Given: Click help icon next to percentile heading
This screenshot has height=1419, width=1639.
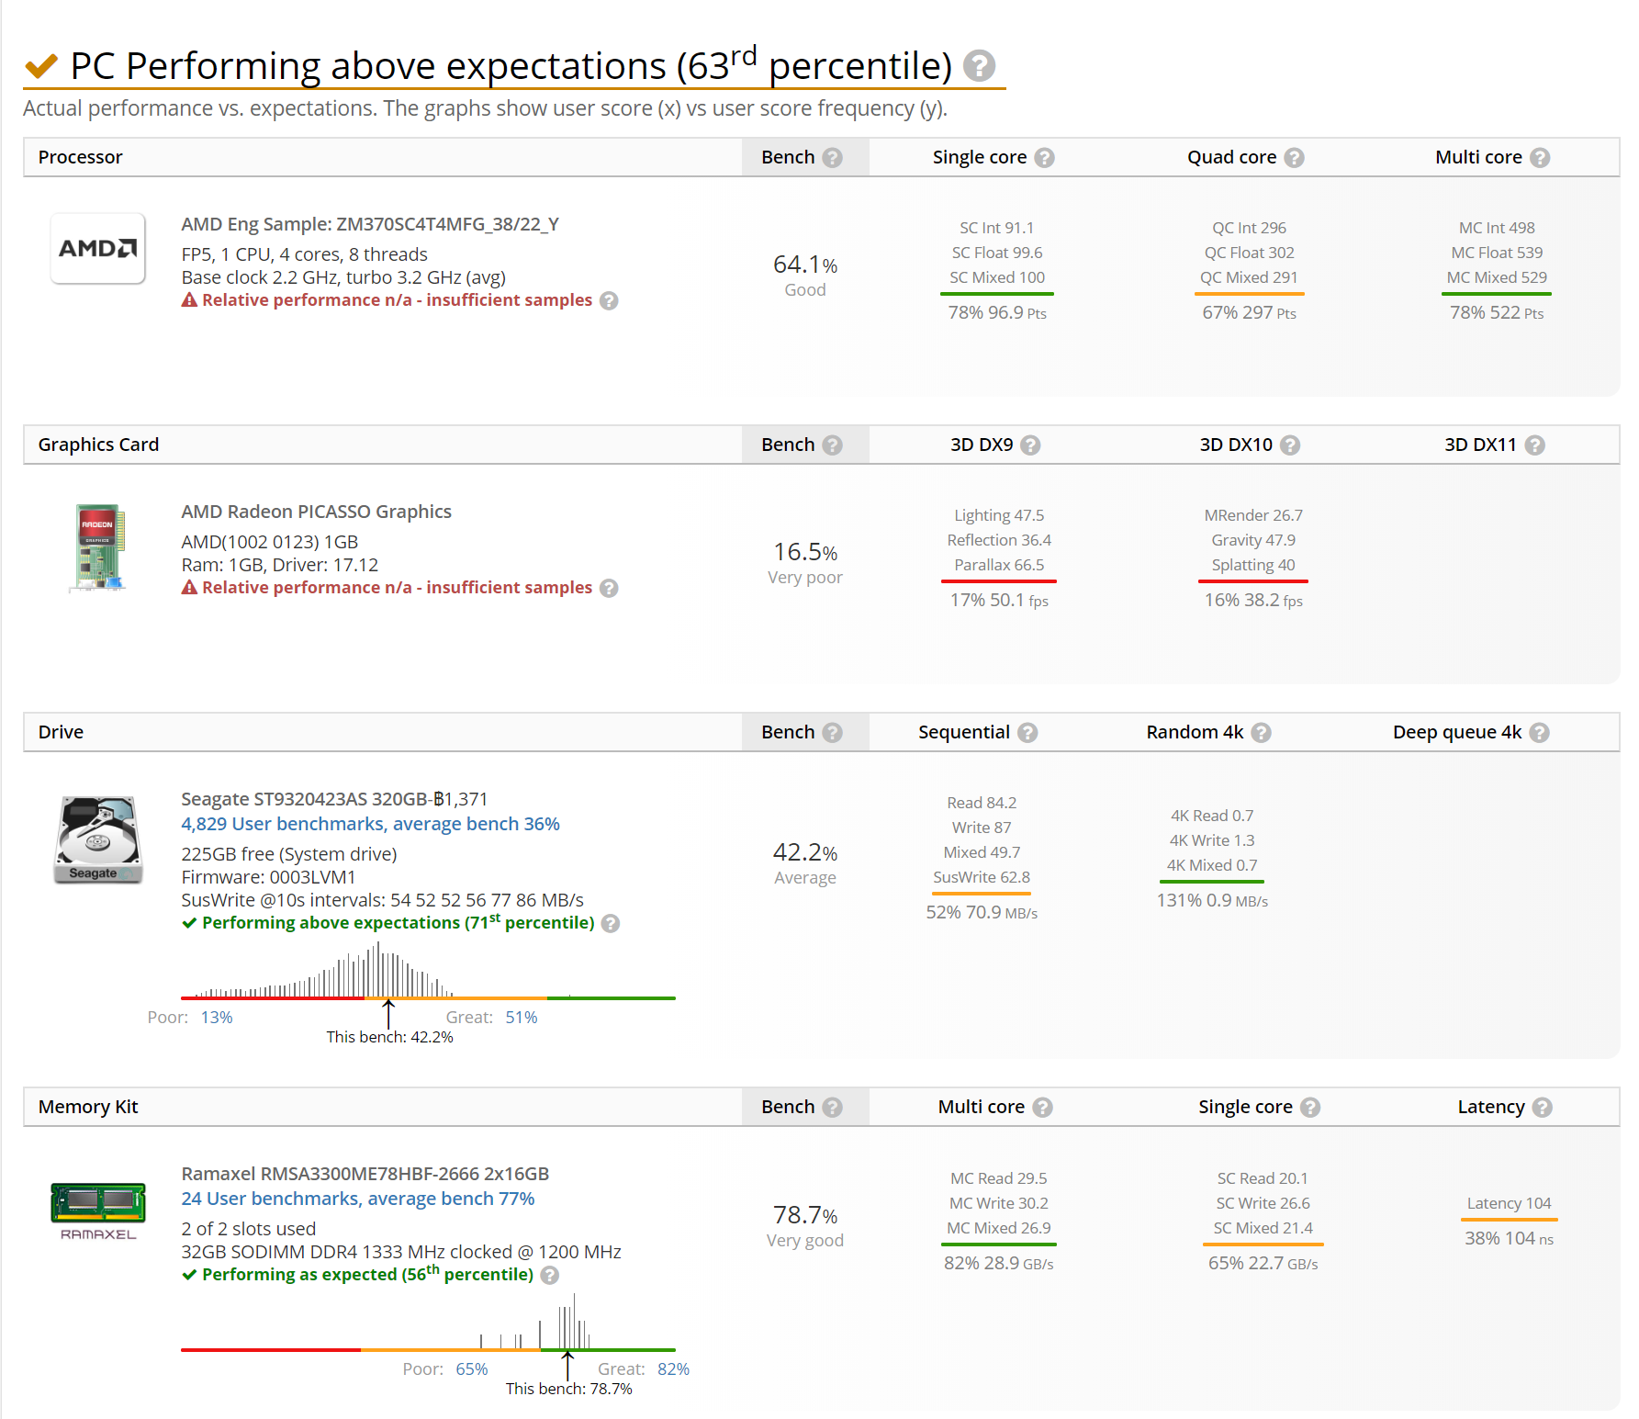Looking at the screenshot, I should pos(979,66).
